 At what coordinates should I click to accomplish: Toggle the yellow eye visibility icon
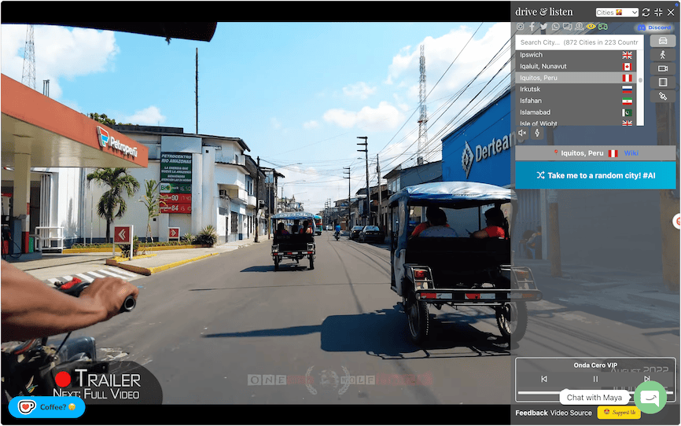coord(591,27)
